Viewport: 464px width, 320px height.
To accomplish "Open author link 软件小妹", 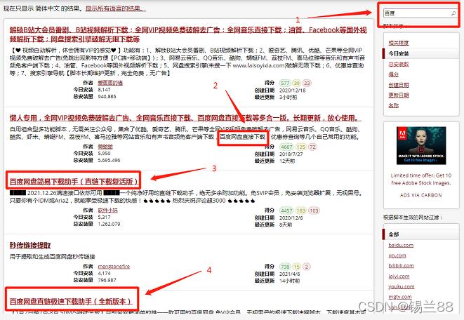I will click(107, 211).
